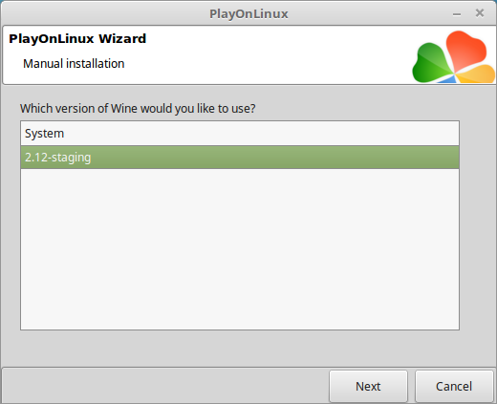The height and width of the screenshot is (404, 497).
Task: Proceed with the Next button
Action: pyautogui.click(x=368, y=386)
